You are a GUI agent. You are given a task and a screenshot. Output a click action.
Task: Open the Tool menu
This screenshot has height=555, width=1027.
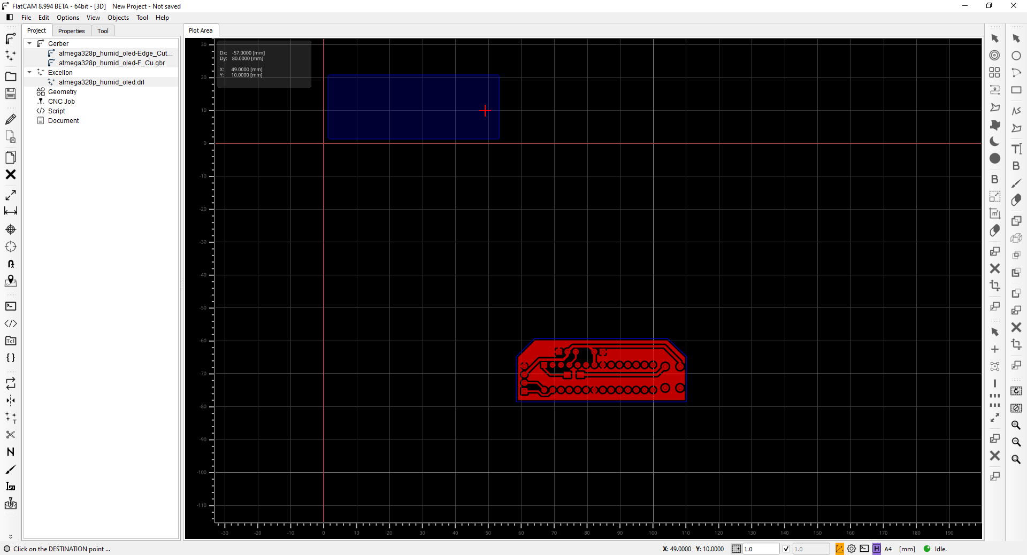pos(142,18)
